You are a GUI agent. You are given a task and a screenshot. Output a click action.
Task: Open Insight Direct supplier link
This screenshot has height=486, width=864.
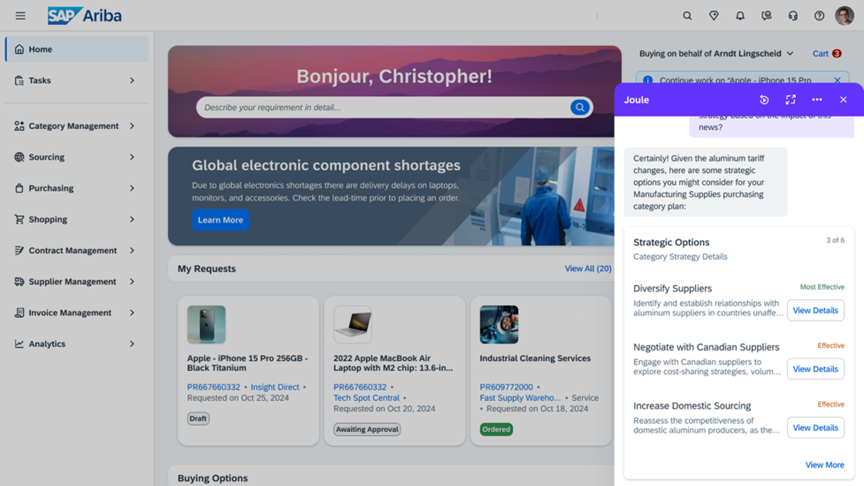tap(275, 387)
